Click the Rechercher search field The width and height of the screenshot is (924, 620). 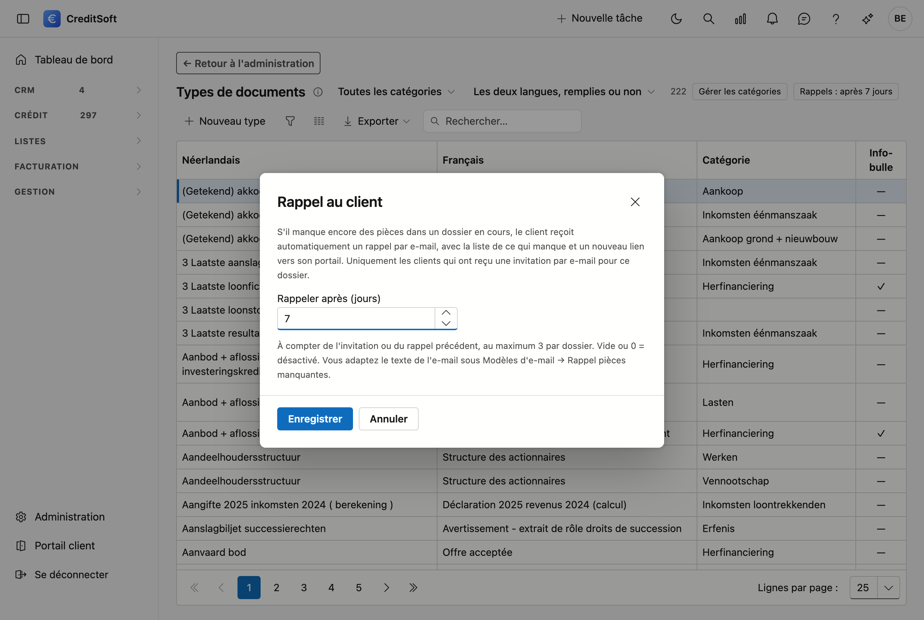click(x=502, y=121)
